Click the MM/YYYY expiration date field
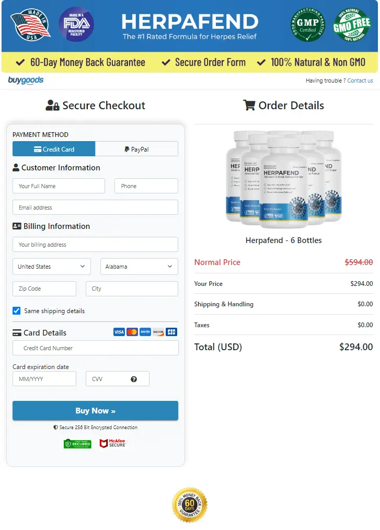The width and height of the screenshot is (380, 530). pos(44,379)
